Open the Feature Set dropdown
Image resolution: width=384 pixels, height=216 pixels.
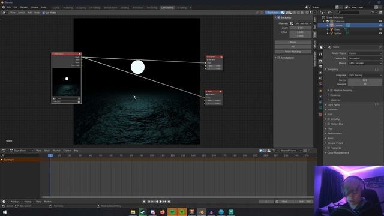[x=365, y=58]
